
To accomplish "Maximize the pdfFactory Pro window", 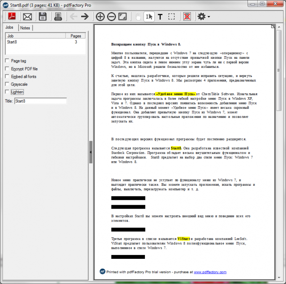I will [262, 4].
